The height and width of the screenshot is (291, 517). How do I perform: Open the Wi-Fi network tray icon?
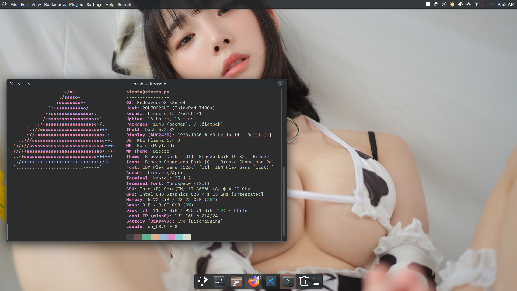click(x=477, y=4)
